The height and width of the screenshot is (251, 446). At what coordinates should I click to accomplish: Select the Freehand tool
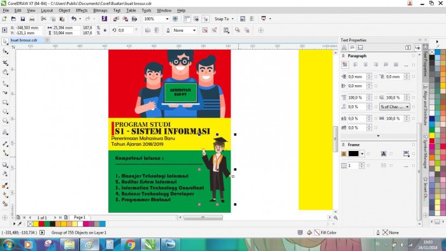[x=5, y=83]
